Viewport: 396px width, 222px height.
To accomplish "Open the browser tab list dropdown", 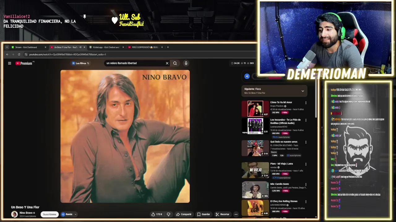I will 7,47.
